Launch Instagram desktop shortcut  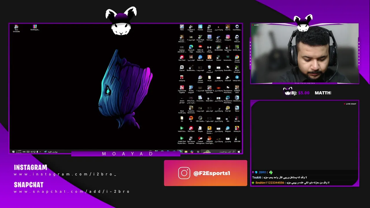(x=228, y=38)
